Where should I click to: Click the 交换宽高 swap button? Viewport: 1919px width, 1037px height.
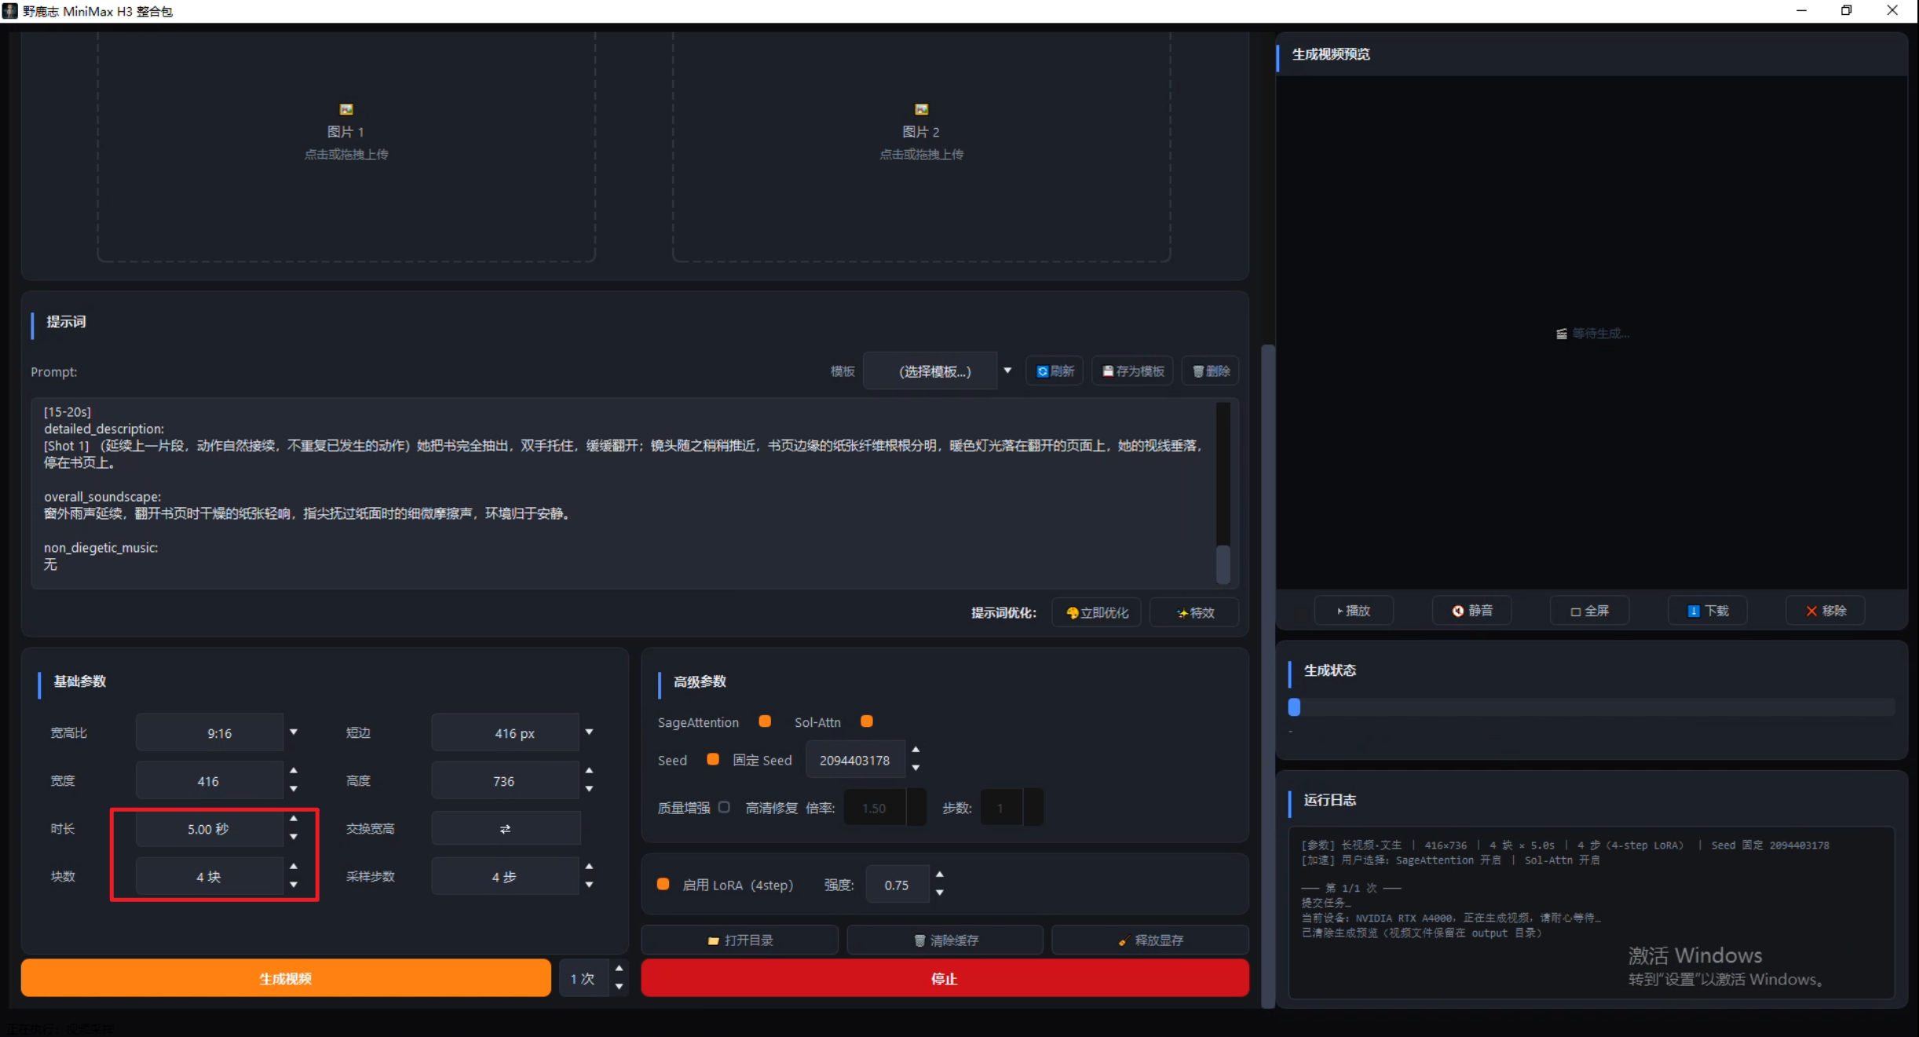tap(506, 828)
